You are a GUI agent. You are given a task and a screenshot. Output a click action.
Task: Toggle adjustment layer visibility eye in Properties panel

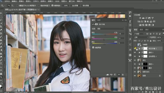pyautogui.click(x=119, y=75)
